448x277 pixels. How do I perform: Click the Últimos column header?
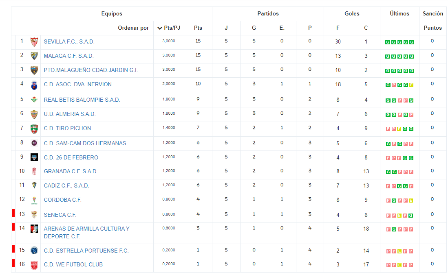tap(399, 14)
